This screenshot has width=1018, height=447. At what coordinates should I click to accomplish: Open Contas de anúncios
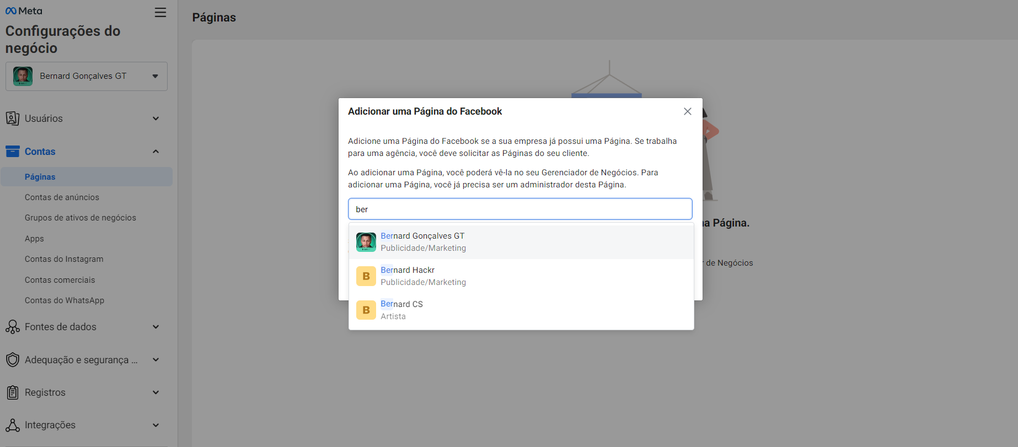(x=62, y=197)
